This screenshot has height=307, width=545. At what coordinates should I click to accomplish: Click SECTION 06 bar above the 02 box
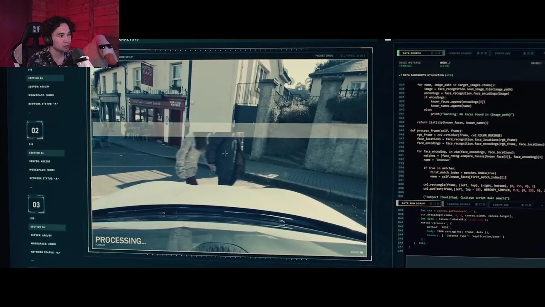coord(45,78)
